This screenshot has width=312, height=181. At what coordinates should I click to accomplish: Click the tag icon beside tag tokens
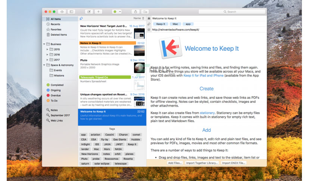(x=149, y=24)
